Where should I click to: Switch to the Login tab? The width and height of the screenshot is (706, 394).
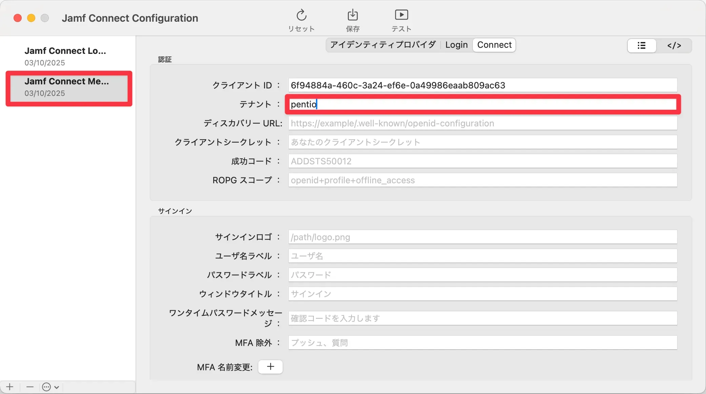pyautogui.click(x=456, y=45)
